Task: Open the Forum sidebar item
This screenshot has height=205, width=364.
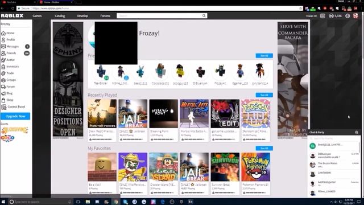Action: pos(8,87)
